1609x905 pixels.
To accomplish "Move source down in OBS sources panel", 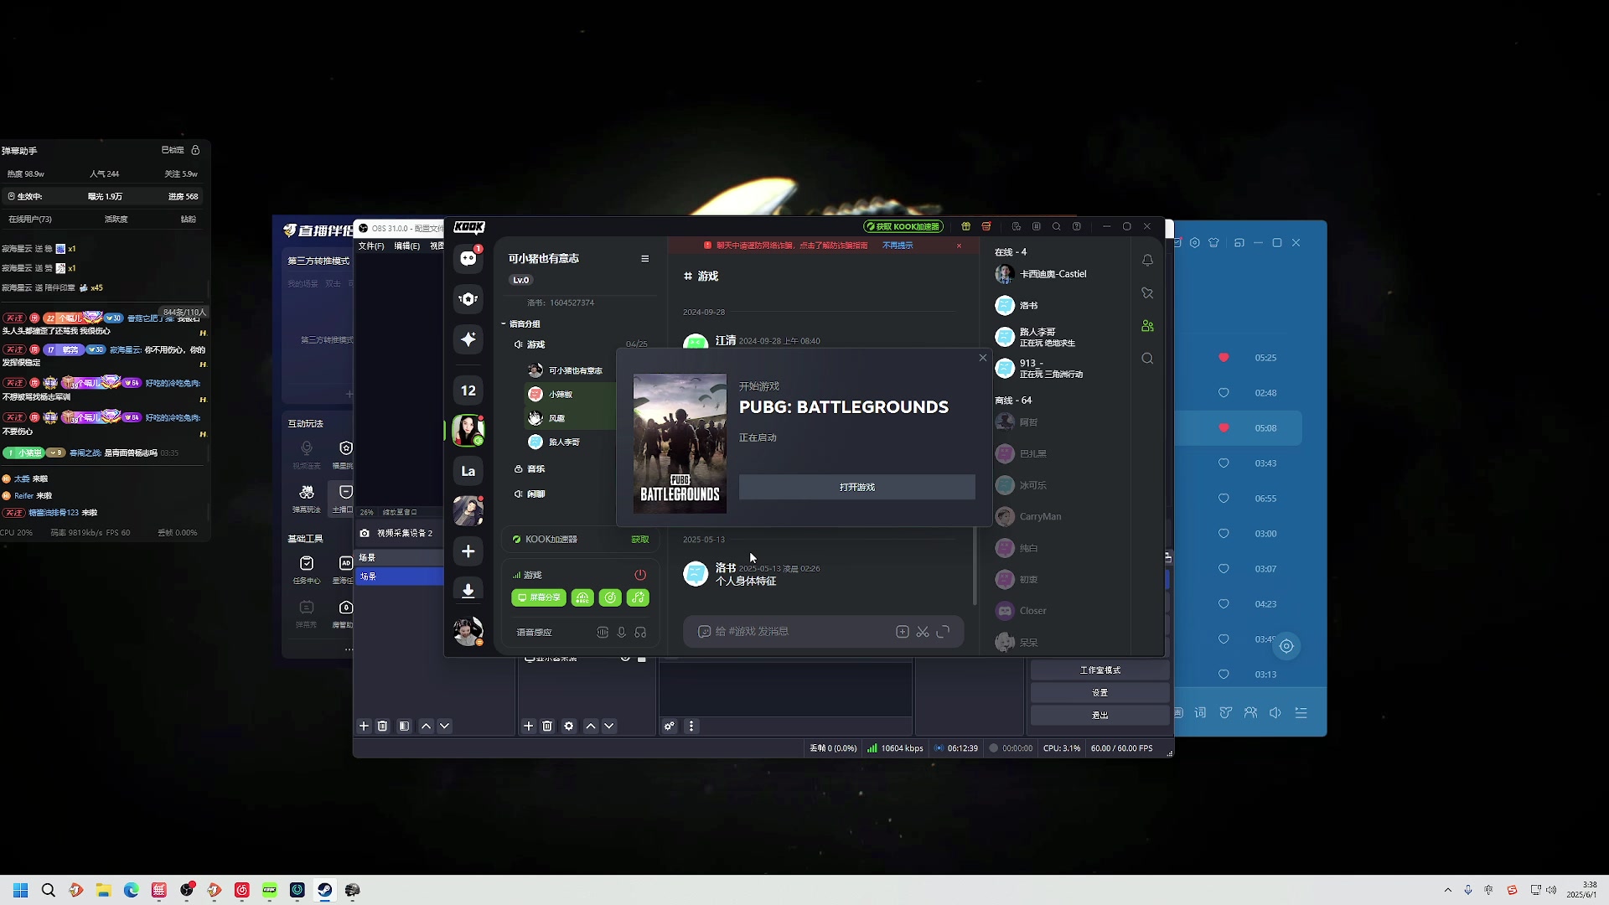I will [x=609, y=727].
